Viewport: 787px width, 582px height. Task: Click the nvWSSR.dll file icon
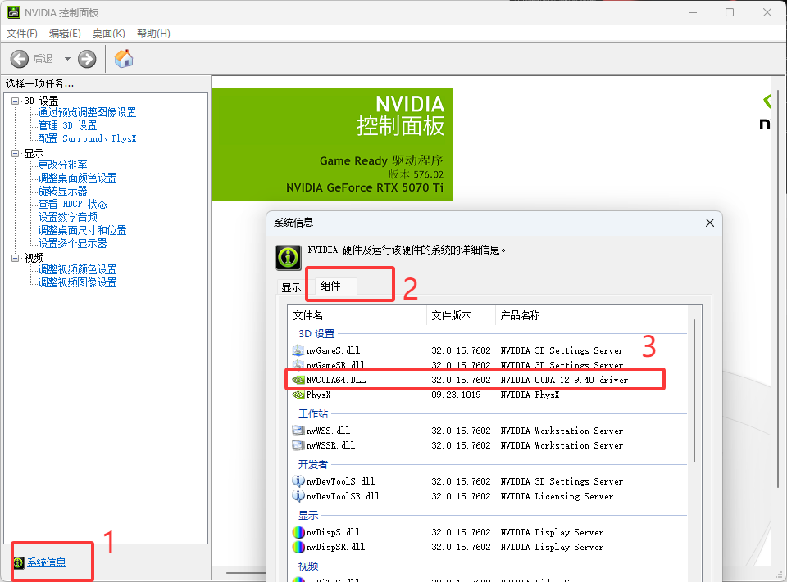coord(298,445)
